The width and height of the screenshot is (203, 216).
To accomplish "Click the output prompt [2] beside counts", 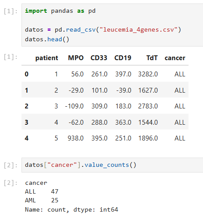I will 11,183.
